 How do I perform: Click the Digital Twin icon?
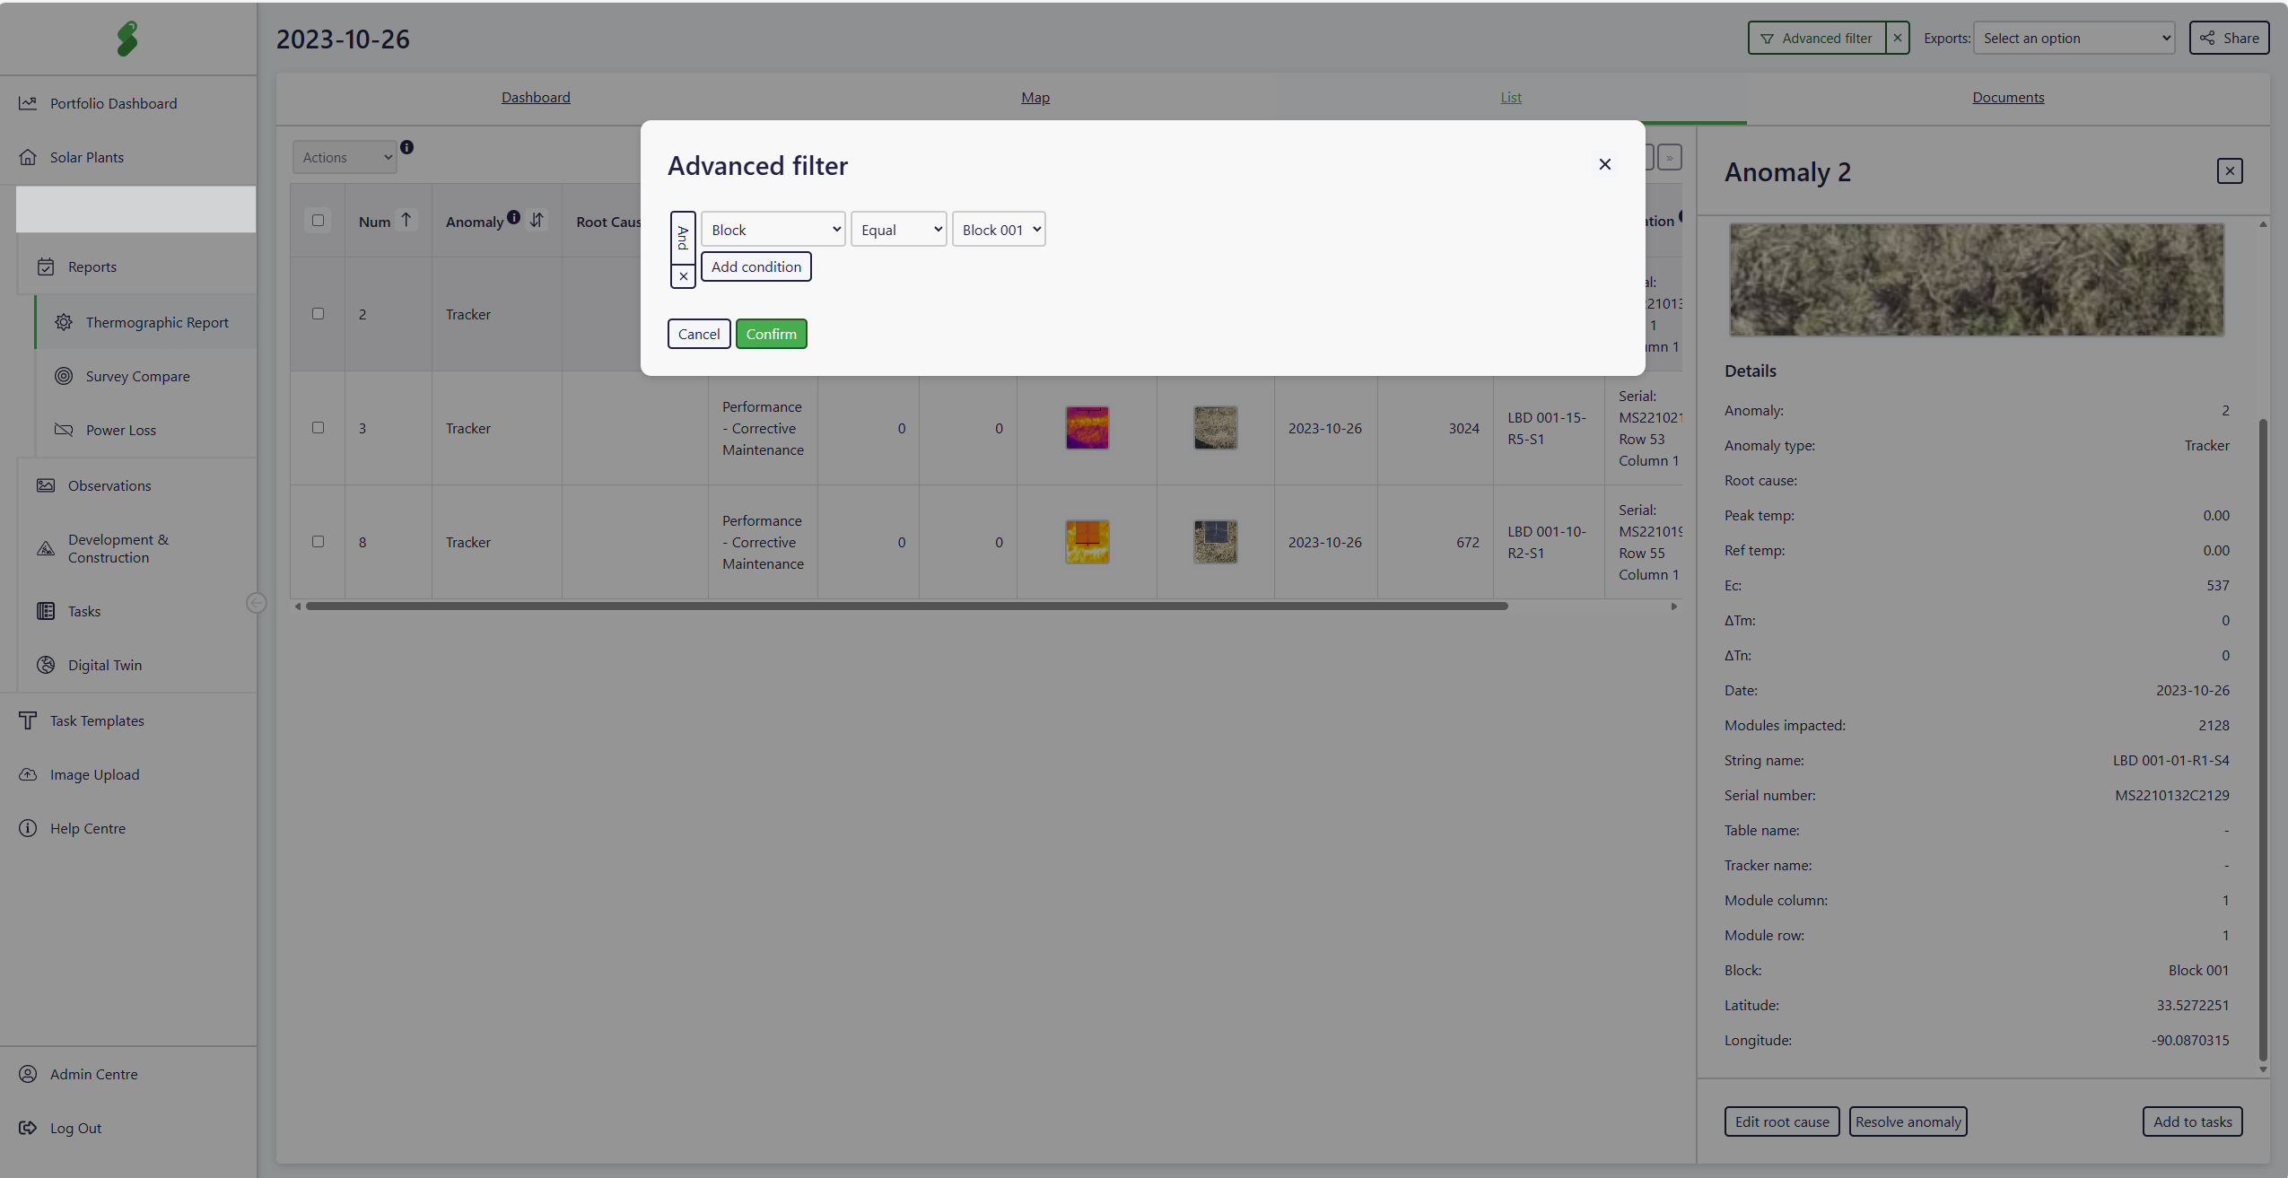coord(46,665)
